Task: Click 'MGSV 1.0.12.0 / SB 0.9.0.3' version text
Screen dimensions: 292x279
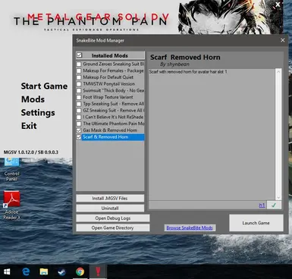Action: (x=31, y=152)
